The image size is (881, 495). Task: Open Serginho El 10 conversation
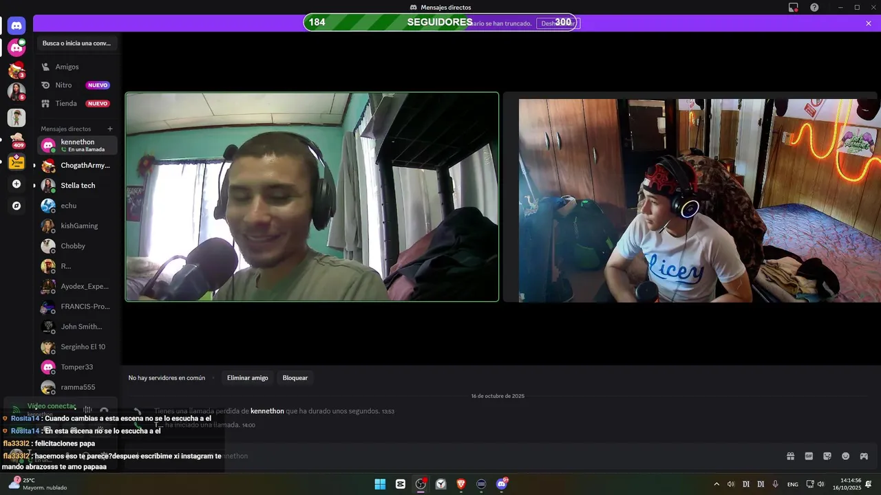click(x=77, y=346)
